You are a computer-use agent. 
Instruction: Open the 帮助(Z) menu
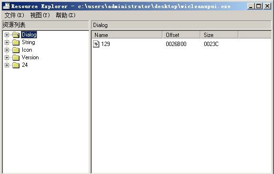click(66, 15)
